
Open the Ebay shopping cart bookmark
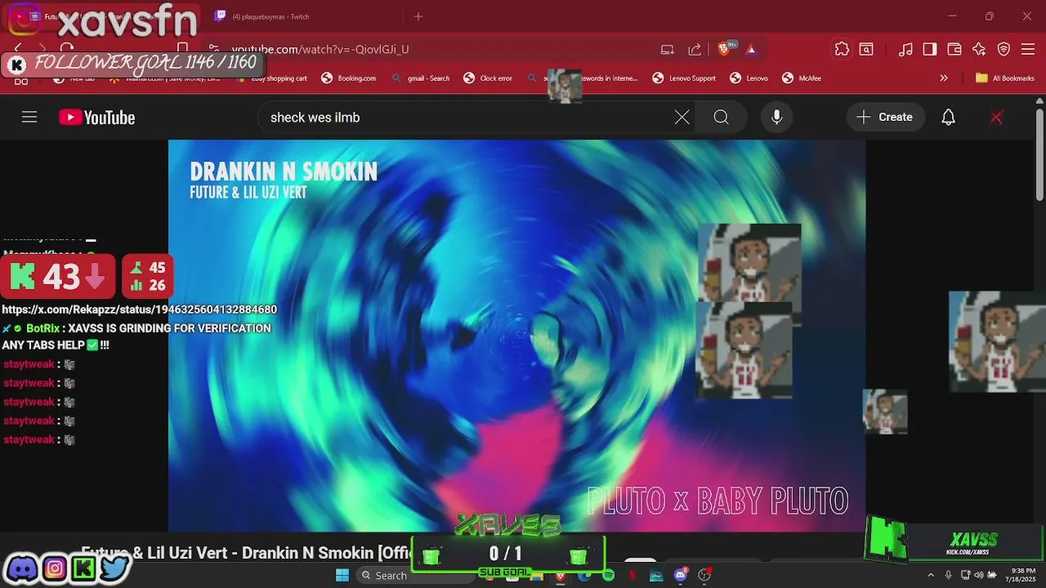pos(272,78)
